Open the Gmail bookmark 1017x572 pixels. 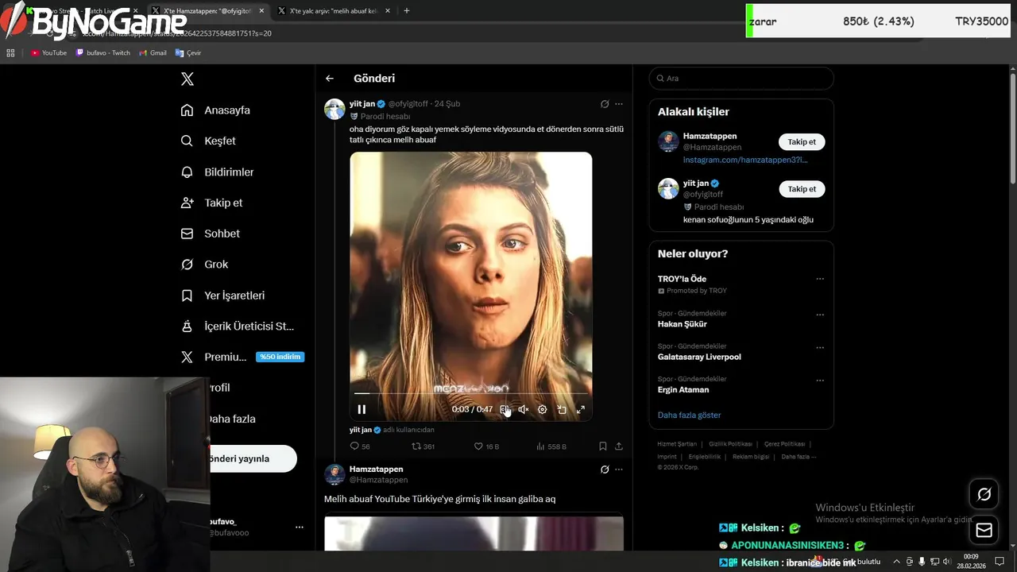click(153, 53)
